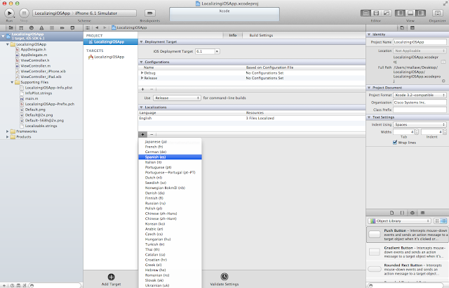Adjust the Tab width stepper
449x288 pixels.
click(417, 132)
